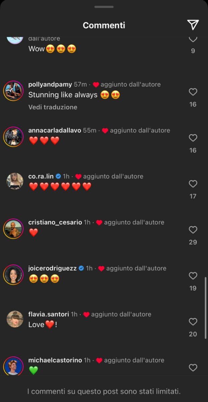Tap the share paper plane icon

coord(193,25)
